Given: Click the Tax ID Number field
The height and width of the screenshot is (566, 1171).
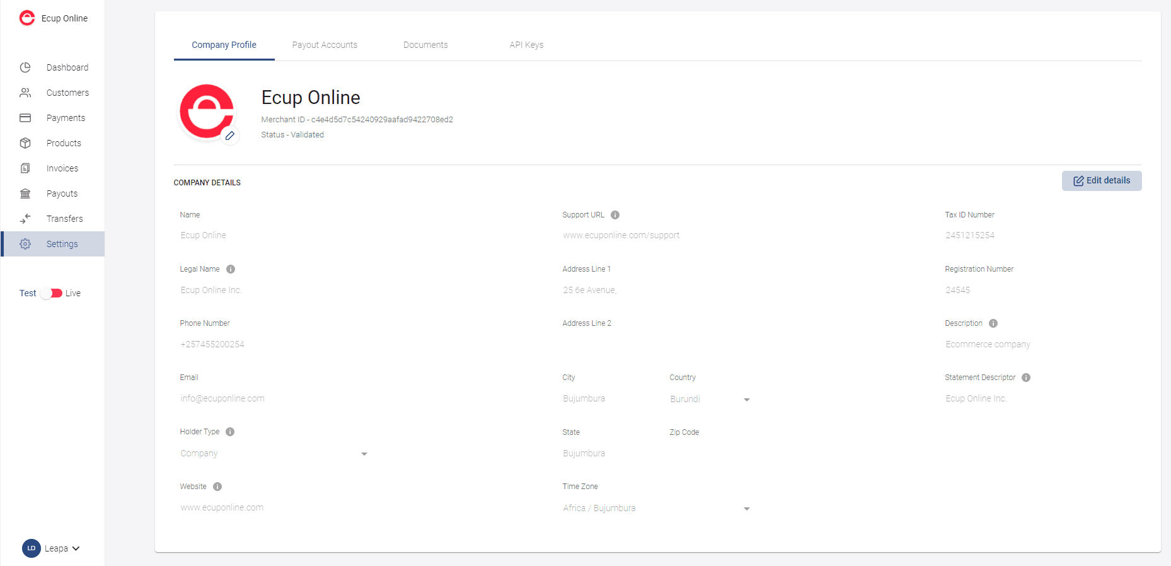Looking at the screenshot, I should [1039, 235].
